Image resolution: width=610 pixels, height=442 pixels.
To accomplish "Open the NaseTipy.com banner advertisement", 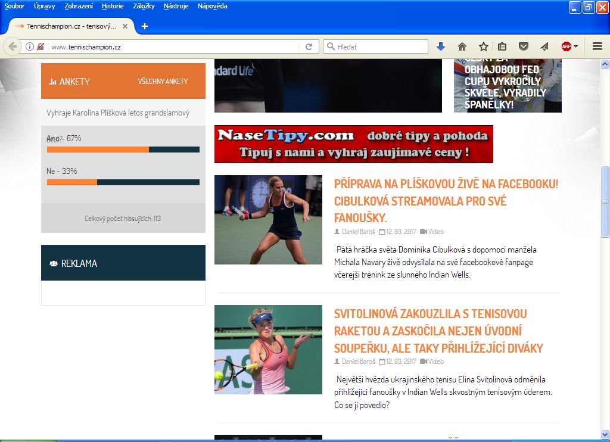I will pos(353,144).
